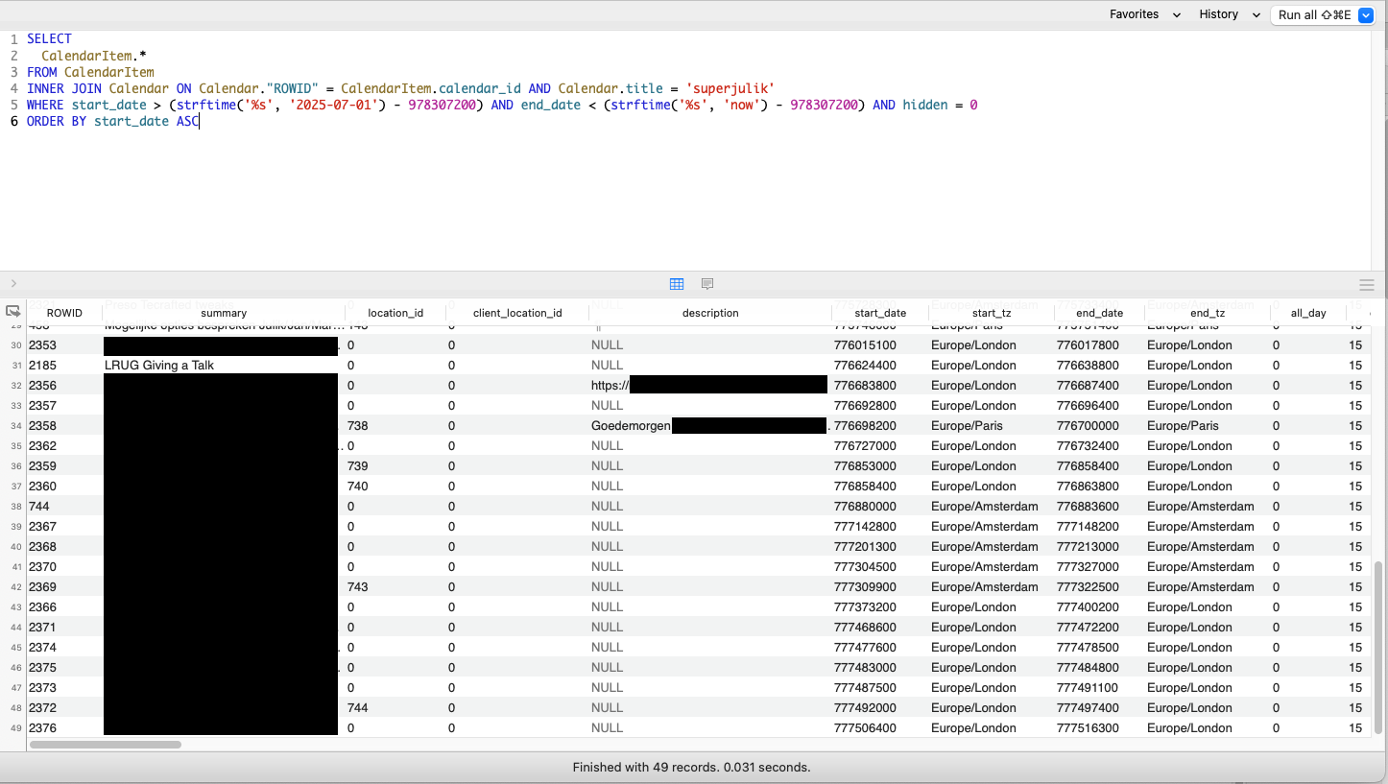Switch results to console output view

[x=707, y=283]
